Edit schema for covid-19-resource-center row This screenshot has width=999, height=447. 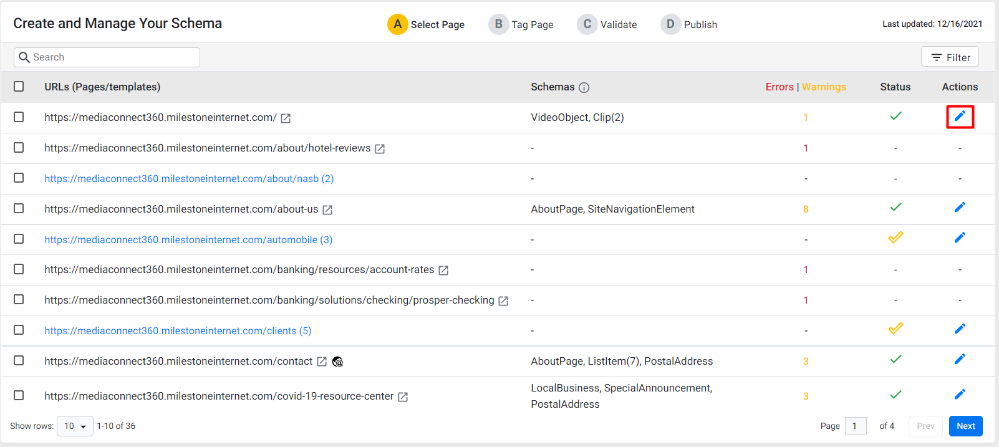pos(960,395)
